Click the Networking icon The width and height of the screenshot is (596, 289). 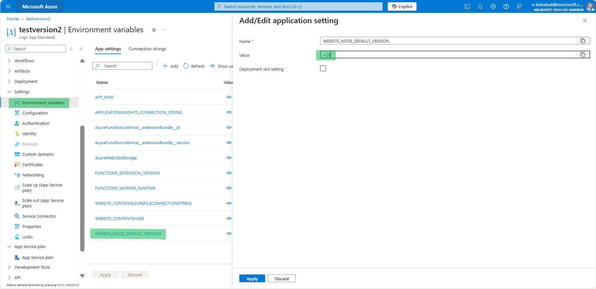(17, 175)
